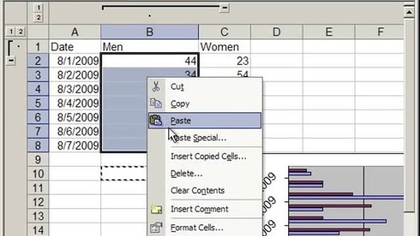Select column E header
Viewport: 420px width, 236px height.
[x=329, y=32]
